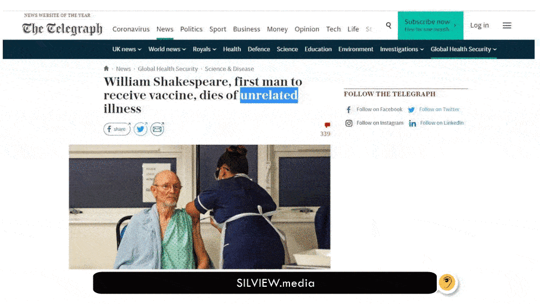Expand Global Health Security dropdown
540x304 pixels.
click(x=463, y=49)
